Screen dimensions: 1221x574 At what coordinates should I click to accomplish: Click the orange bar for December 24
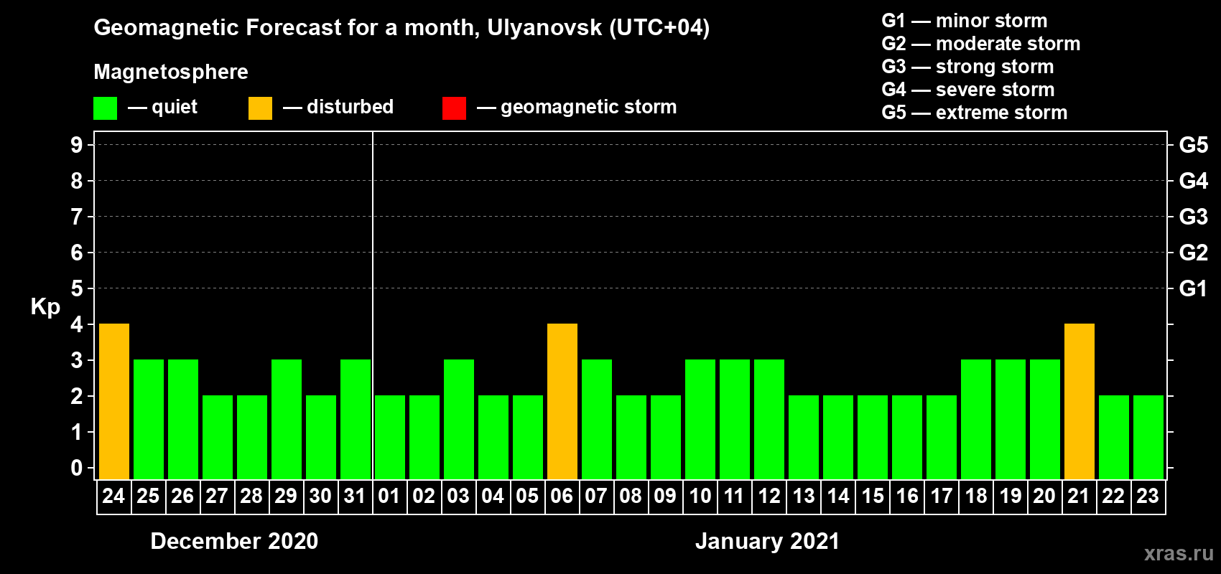coord(114,401)
